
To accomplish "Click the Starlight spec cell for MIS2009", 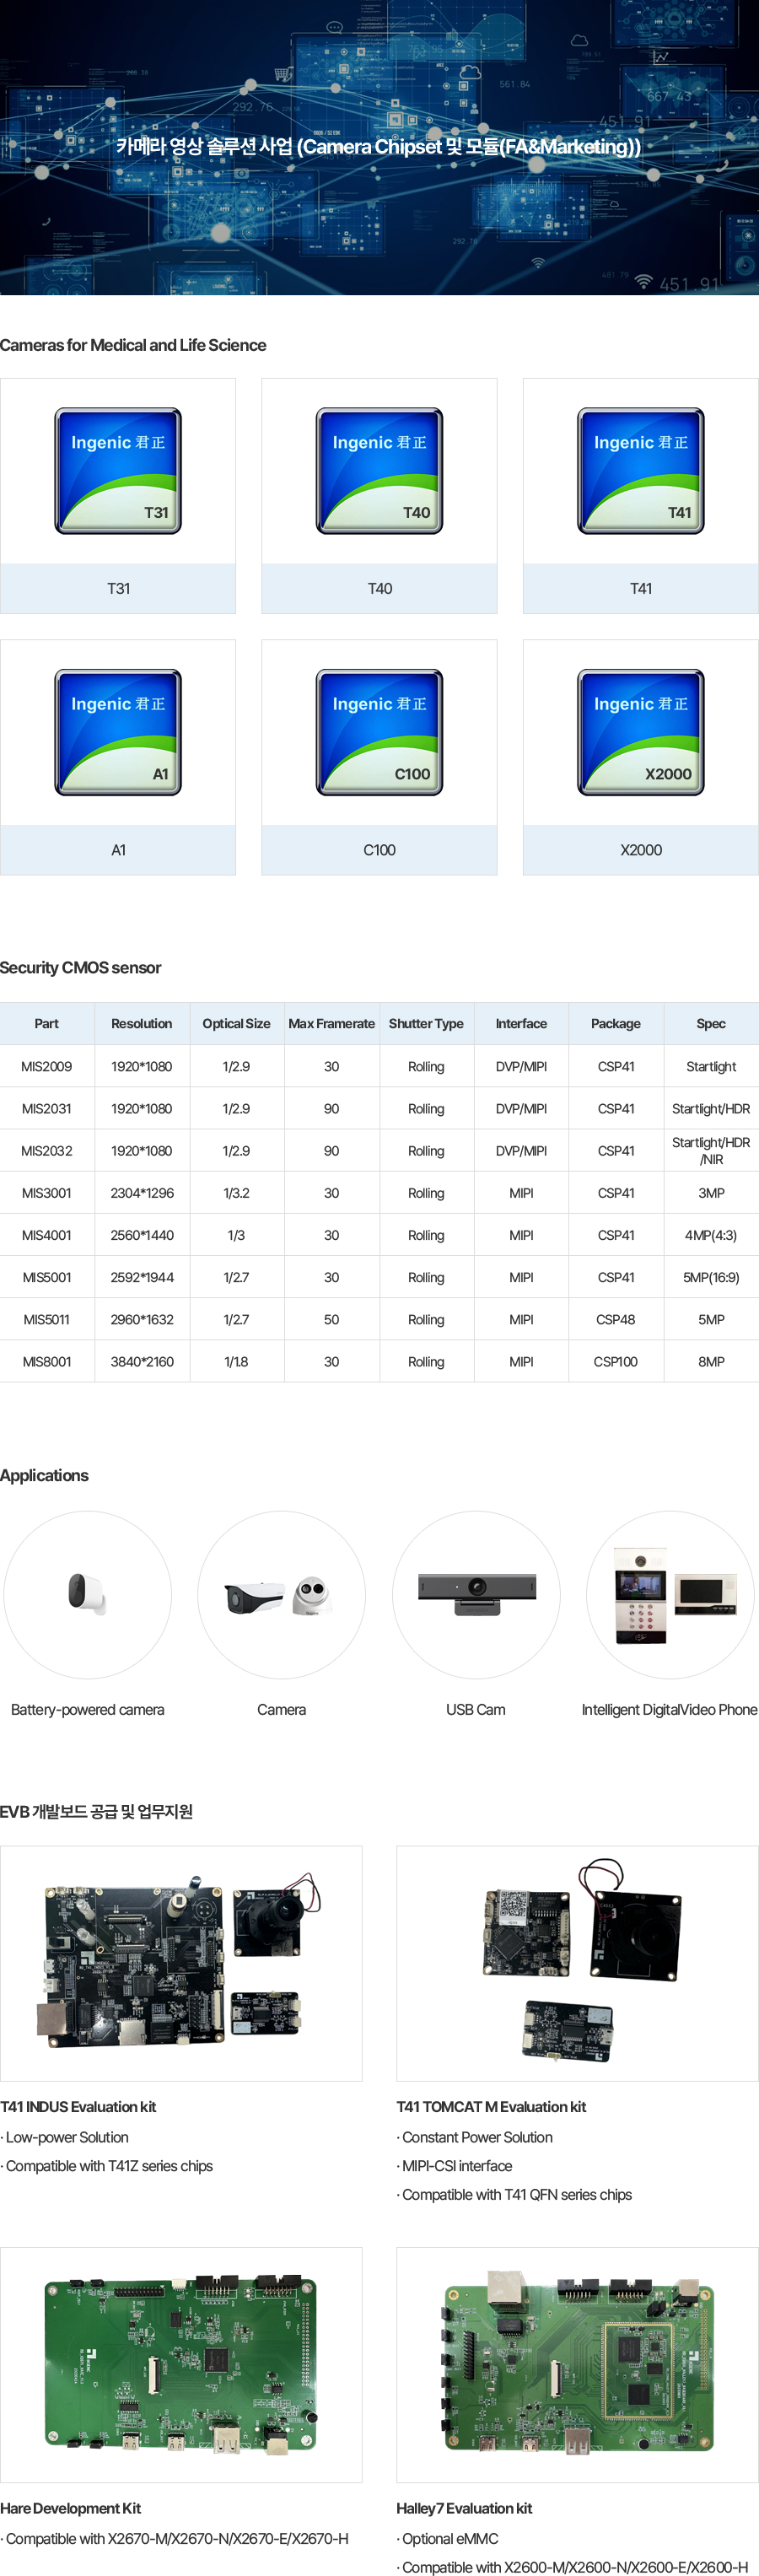I will coord(711,1067).
